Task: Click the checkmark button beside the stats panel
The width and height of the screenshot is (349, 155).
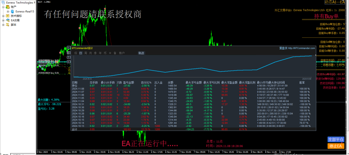Action: (68, 61)
